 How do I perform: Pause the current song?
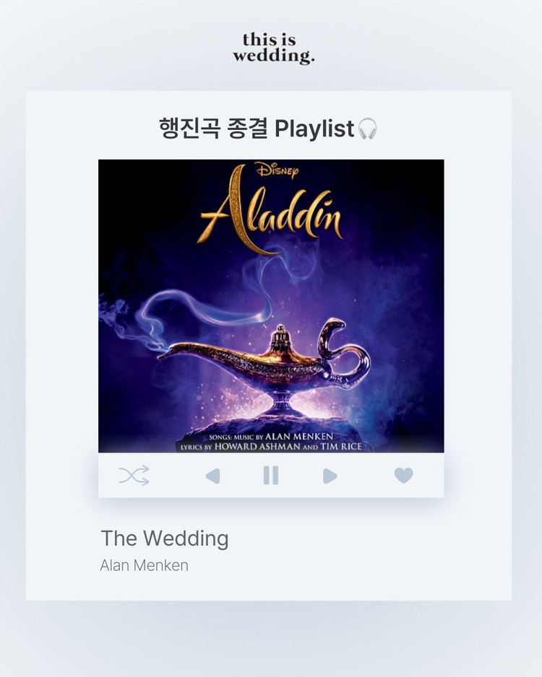[271, 476]
